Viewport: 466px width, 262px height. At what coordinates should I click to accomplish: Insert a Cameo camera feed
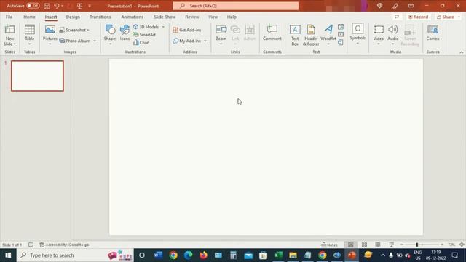click(433, 33)
